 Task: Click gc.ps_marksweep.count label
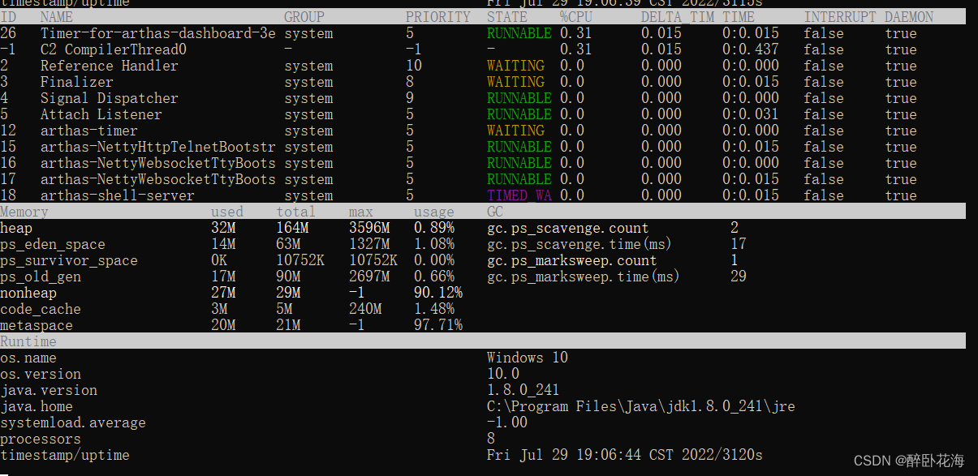(572, 260)
